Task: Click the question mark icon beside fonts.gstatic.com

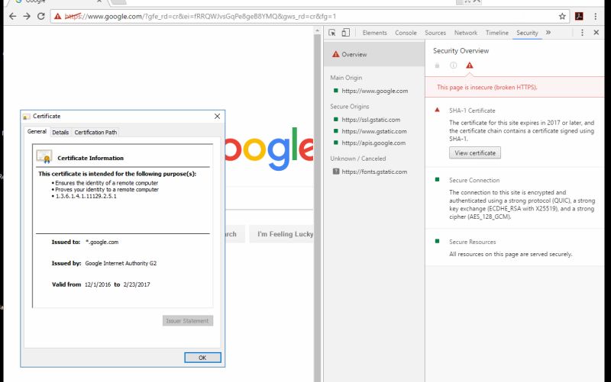Action: point(336,171)
